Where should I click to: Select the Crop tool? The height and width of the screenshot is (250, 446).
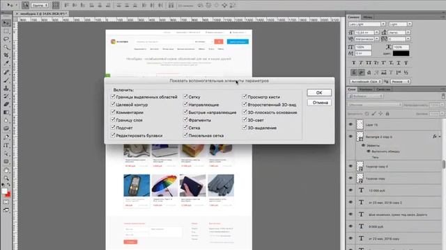click(x=6, y=55)
